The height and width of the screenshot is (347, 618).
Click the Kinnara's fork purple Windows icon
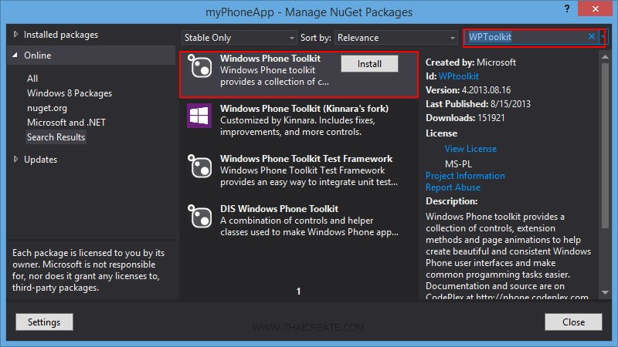click(x=199, y=116)
